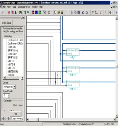Image resolution: width=119 pixels, height=128 pixels.
Task: Open the Schematic Viewer menu
Action: (24, 7)
